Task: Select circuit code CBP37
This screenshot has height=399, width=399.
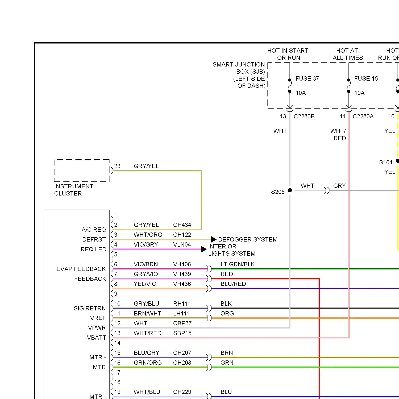Action: pos(182,323)
